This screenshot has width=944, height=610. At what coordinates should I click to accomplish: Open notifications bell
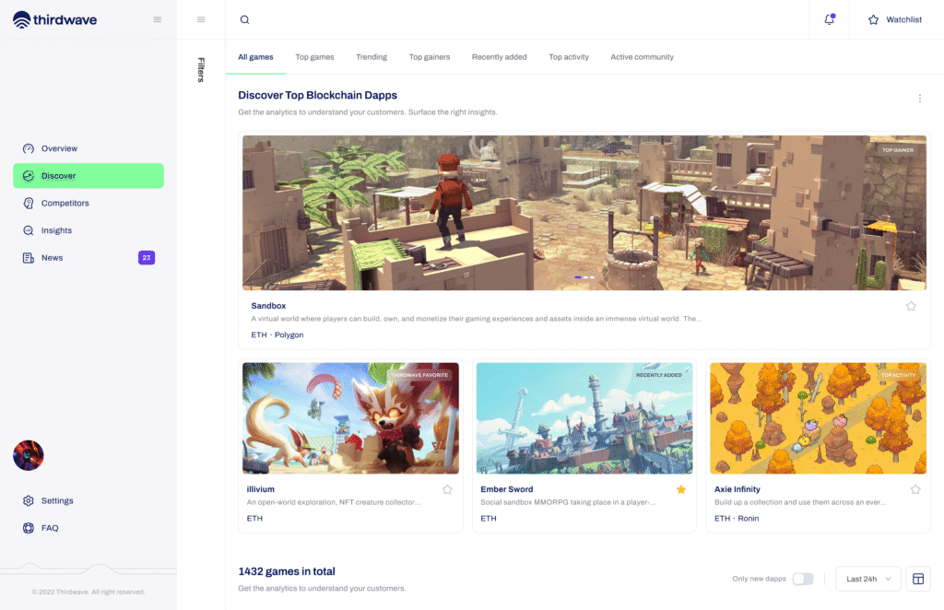click(x=829, y=19)
